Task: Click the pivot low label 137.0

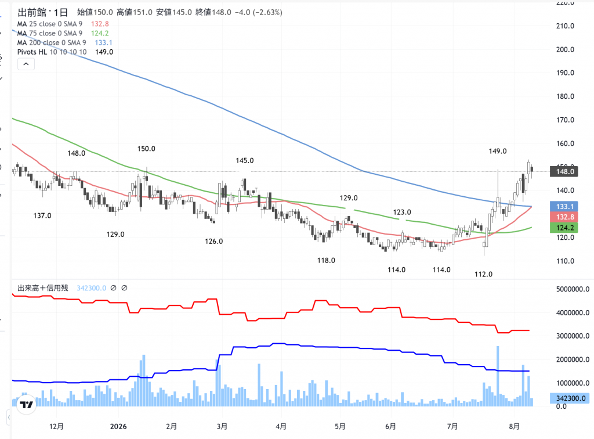Action: click(42, 215)
